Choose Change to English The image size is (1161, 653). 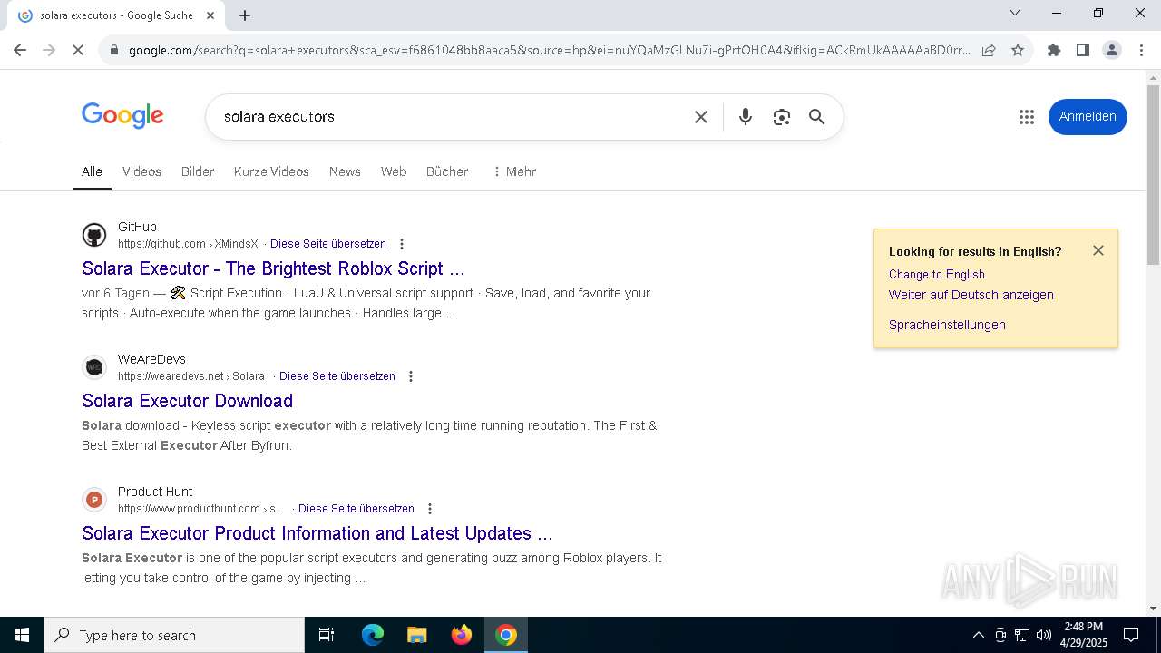tap(937, 274)
